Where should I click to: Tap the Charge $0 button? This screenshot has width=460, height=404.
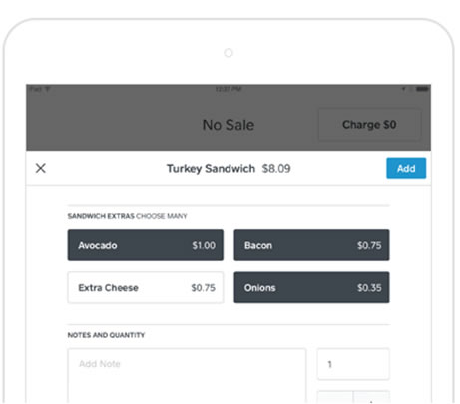coord(369,125)
